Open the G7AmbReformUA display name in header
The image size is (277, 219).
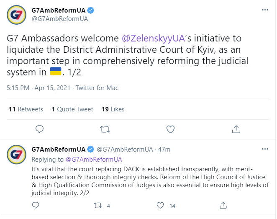(59, 10)
